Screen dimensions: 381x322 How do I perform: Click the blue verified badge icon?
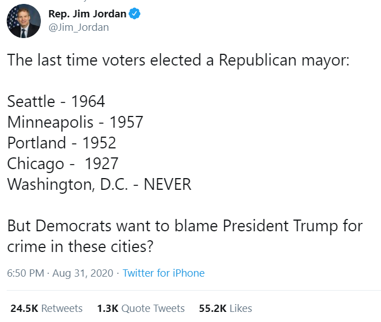point(134,15)
